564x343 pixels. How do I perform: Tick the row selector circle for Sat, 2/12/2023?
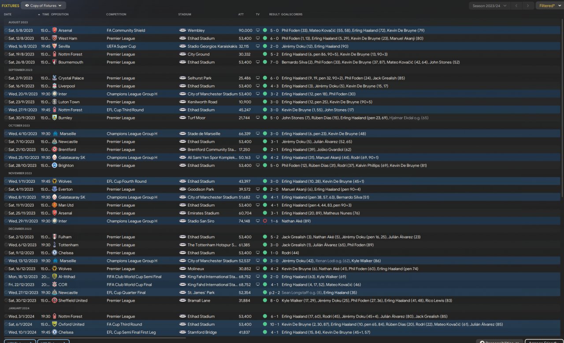(x=6, y=236)
